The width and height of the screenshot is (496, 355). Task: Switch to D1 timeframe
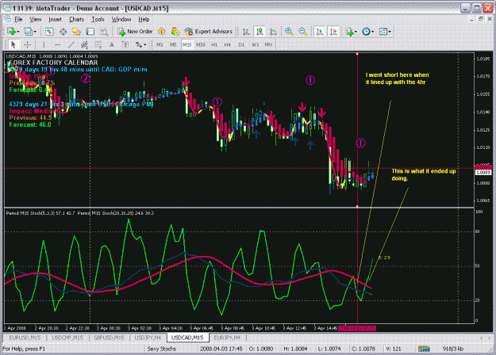(241, 44)
